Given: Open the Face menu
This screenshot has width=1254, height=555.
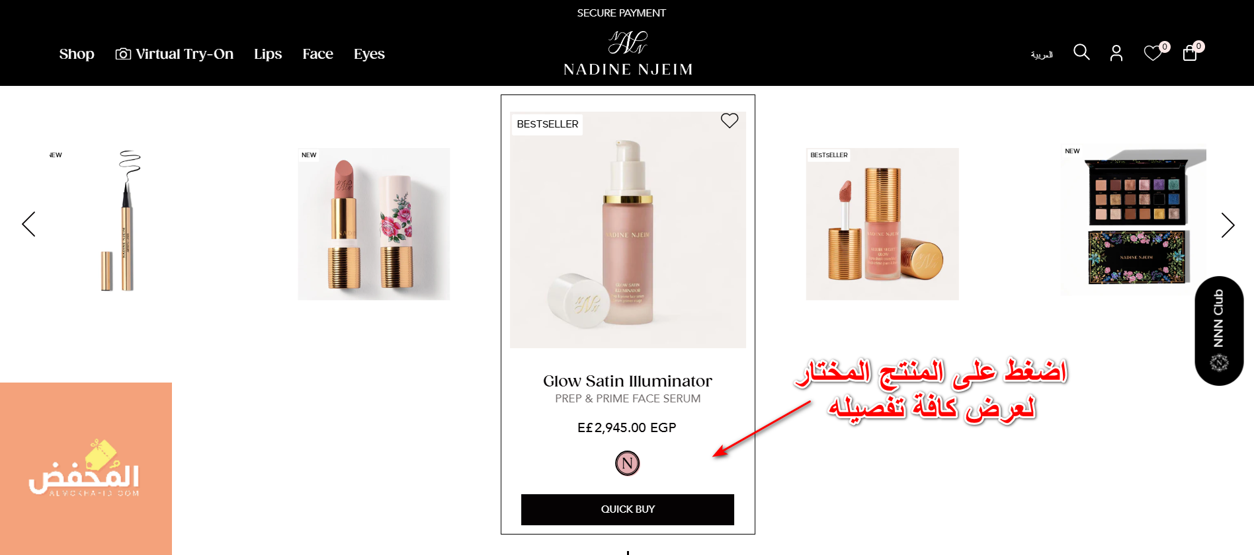Looking at the screenshot, I should (x=317, y=54).
